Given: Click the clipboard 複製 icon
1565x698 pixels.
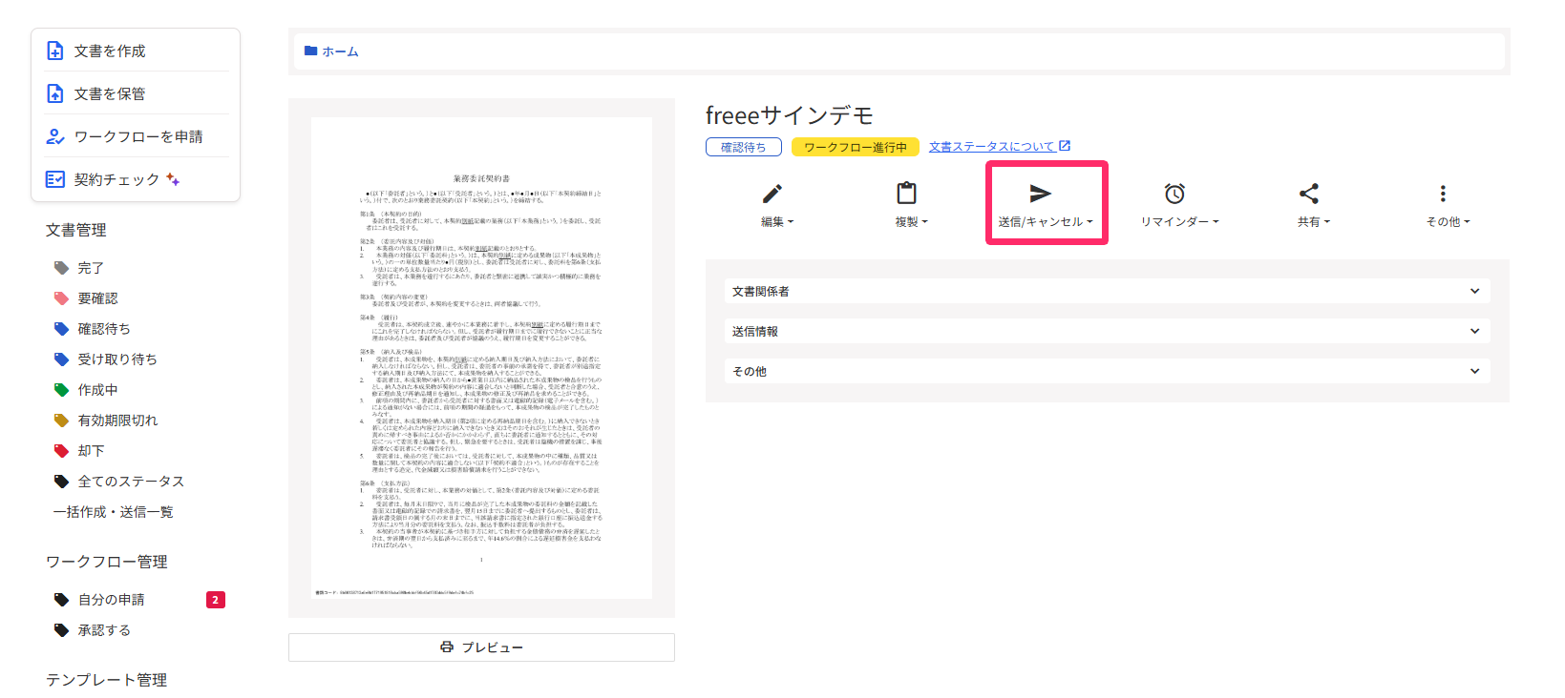Looking at the screenshot, I should pyautogui.click(x=906, y=194).
